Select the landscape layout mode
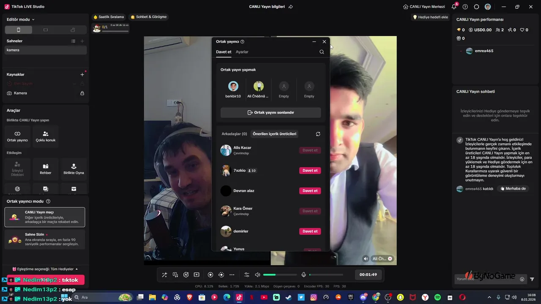This screenshot has width=541, height=304. pyautogui.click(x=46, y=30)
